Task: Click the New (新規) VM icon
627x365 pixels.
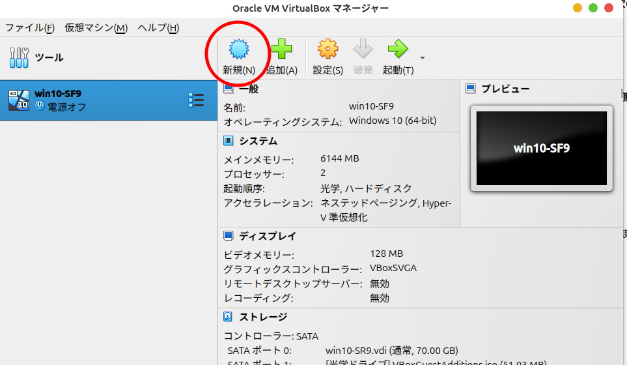Action: click(239, 50)
